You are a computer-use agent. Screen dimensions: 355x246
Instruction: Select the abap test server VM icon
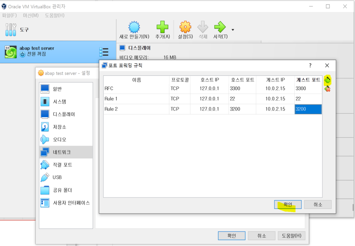click(11, 52)
